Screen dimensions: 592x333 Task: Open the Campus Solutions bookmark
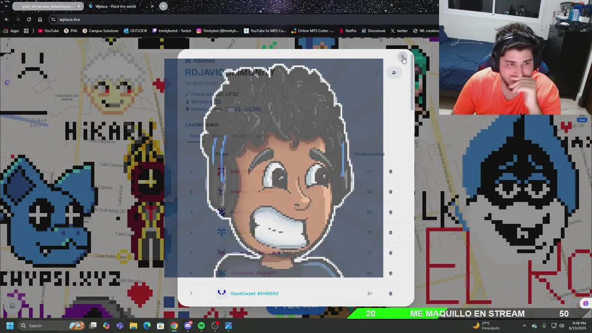100,31
